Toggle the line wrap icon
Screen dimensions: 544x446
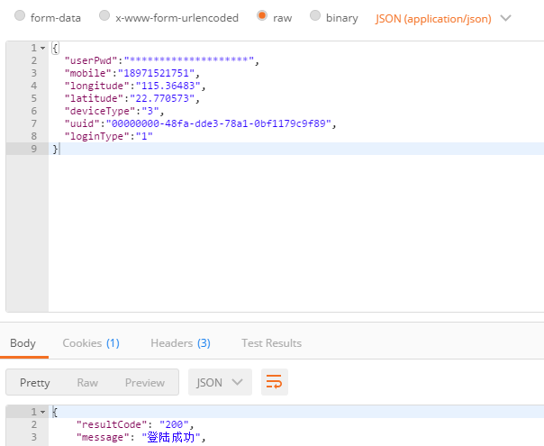coord(275,382)
